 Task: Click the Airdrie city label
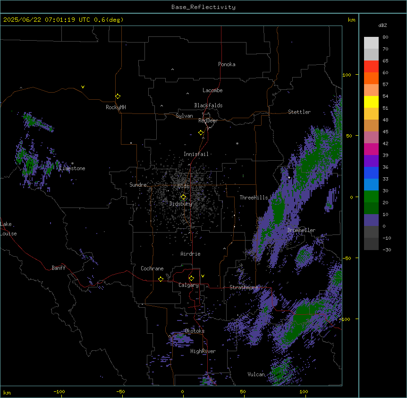pos(190,254)
